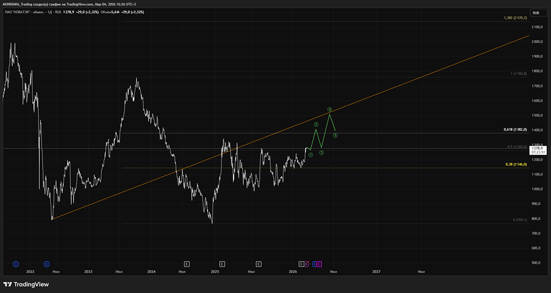Image resolution: width=551 pixels, height=293 pixels.
Task: Open the blue dividend marker near Июл 2022
Action: (x=47, y=264)
